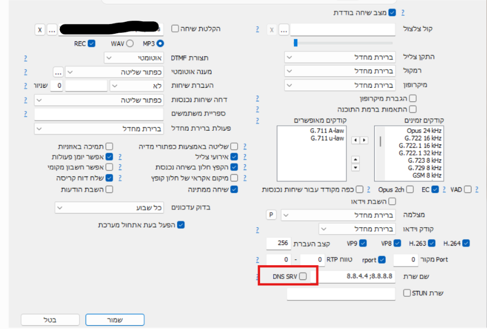
Task: Move codec up using the up arrow
Action: [355, 160]
